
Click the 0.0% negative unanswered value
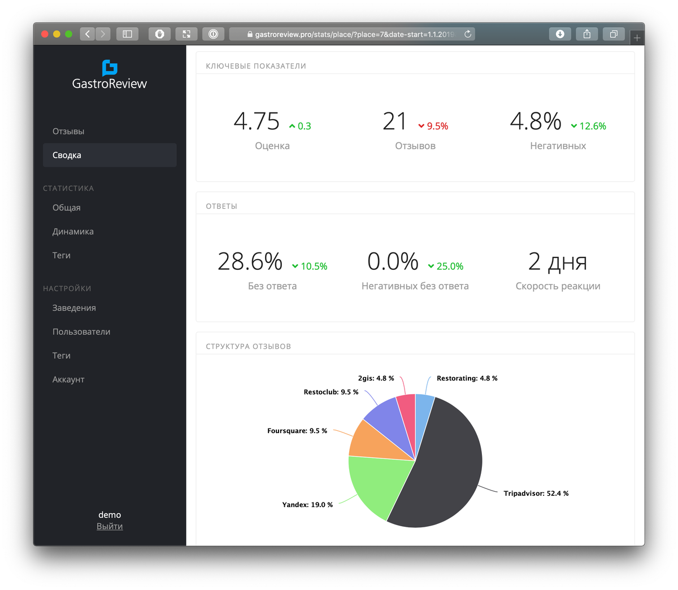point(393,261)
